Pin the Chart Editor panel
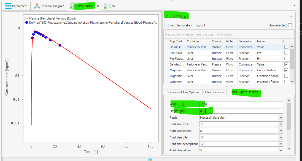 [291, 17]
